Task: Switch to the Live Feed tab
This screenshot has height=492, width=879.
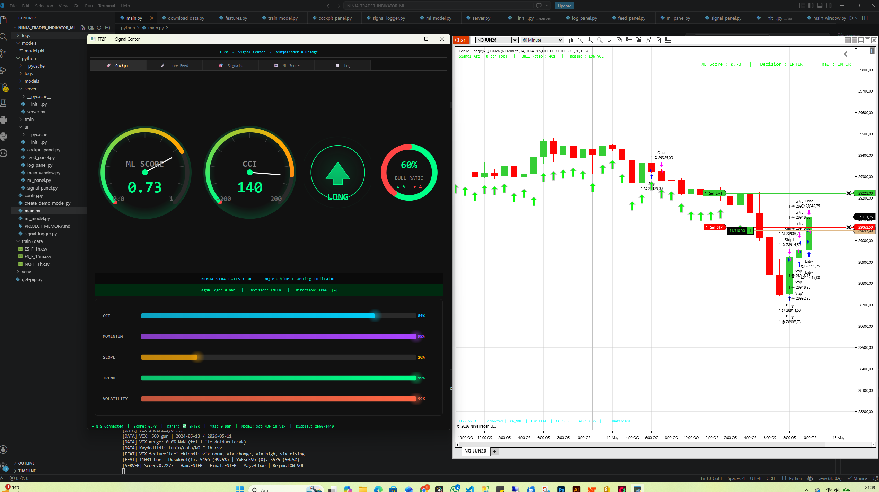Action: point(174,65)
